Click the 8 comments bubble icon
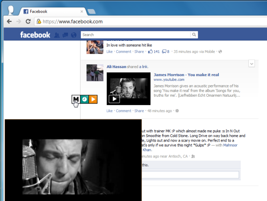This screenshot has height=201, width=267. point(165,52)
